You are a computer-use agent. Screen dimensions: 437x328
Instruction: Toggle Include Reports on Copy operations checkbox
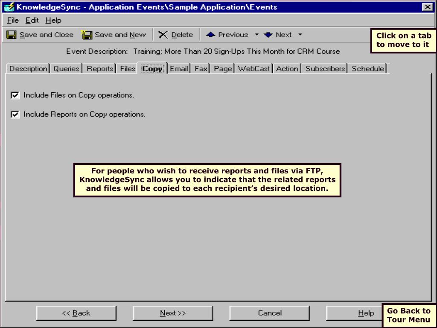pos(15,114)
